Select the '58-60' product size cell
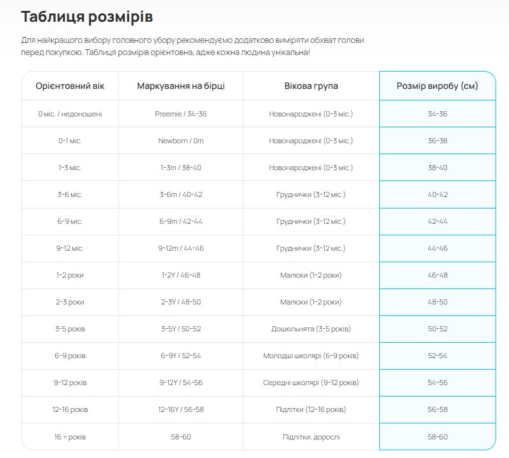 pyautogui.click(x=437, y=437)
